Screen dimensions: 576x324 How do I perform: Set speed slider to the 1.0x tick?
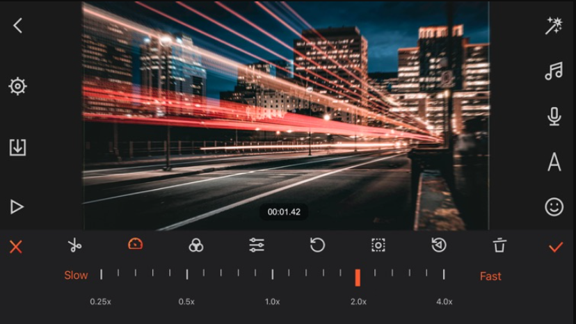click(x=273, y=275)
